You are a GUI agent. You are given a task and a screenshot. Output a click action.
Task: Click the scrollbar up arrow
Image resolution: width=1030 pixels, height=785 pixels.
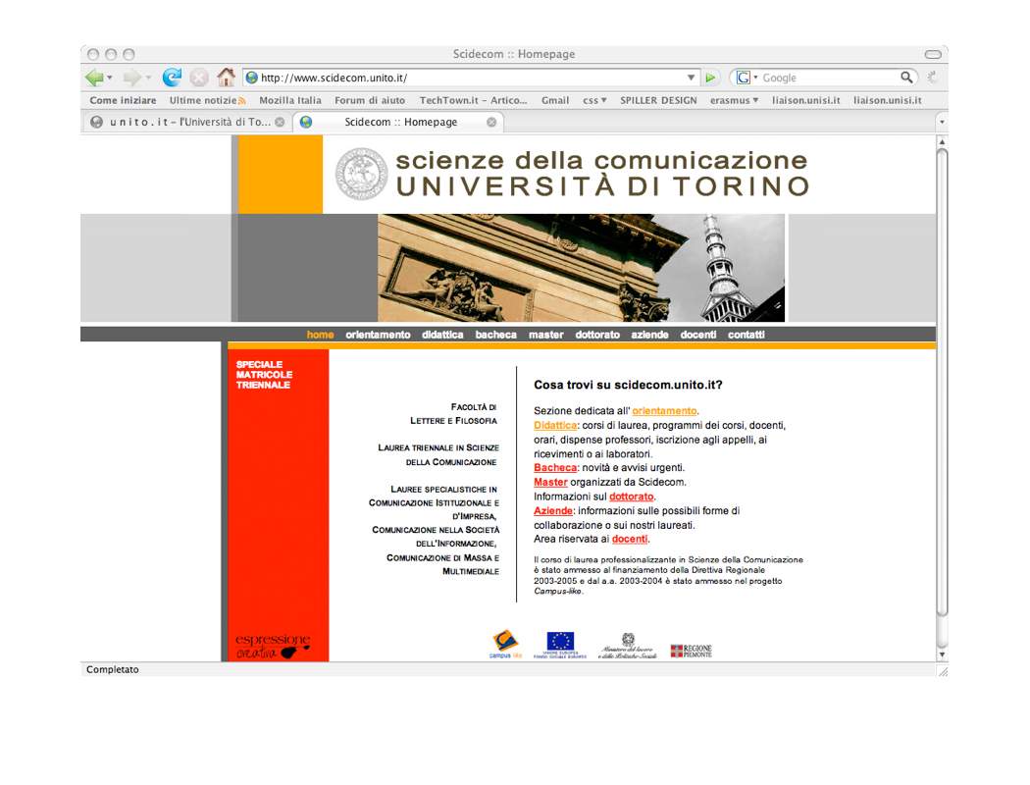[942, 141]
